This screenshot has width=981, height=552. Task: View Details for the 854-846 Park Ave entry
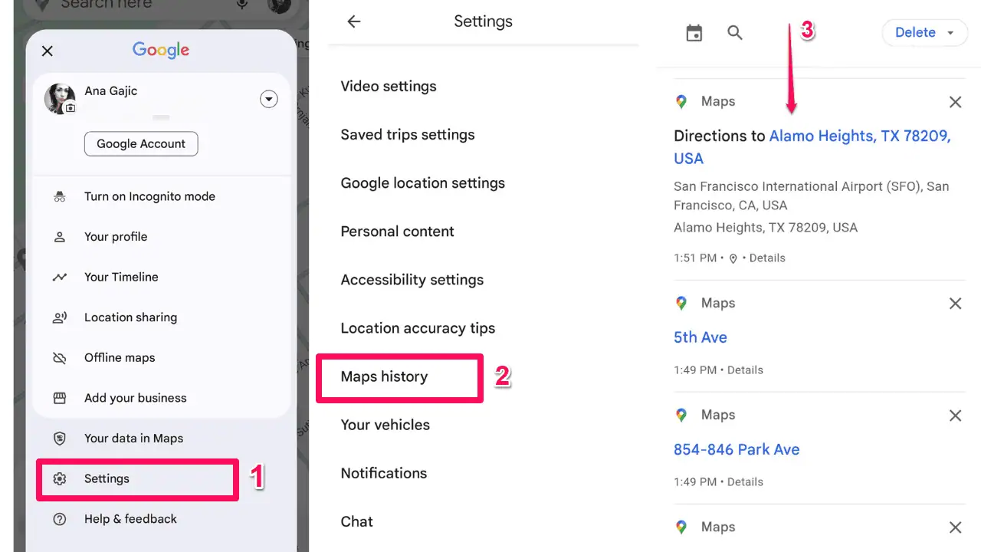[745, 482]
